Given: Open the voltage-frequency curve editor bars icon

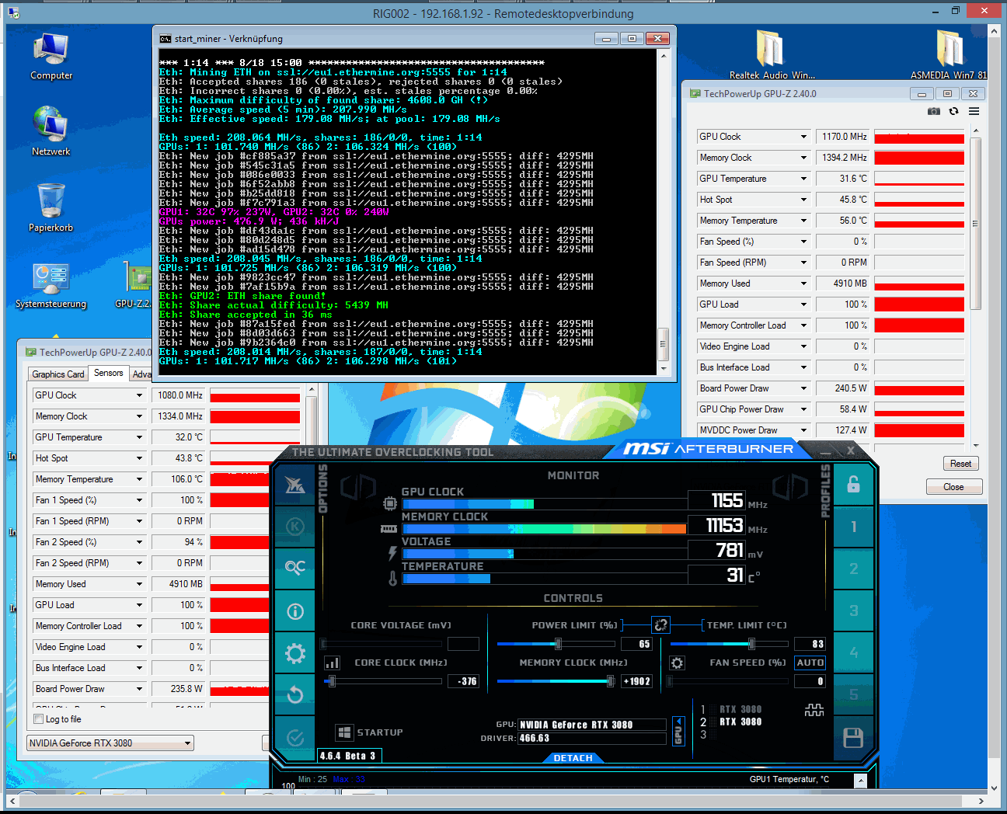Looking at the screenshot, I should coord(332,663).
